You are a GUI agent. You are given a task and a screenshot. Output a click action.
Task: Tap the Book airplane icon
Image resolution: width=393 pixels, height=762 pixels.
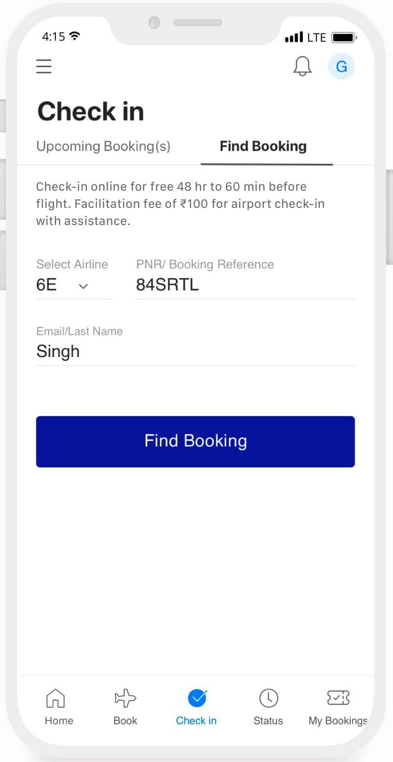point(125,697)
